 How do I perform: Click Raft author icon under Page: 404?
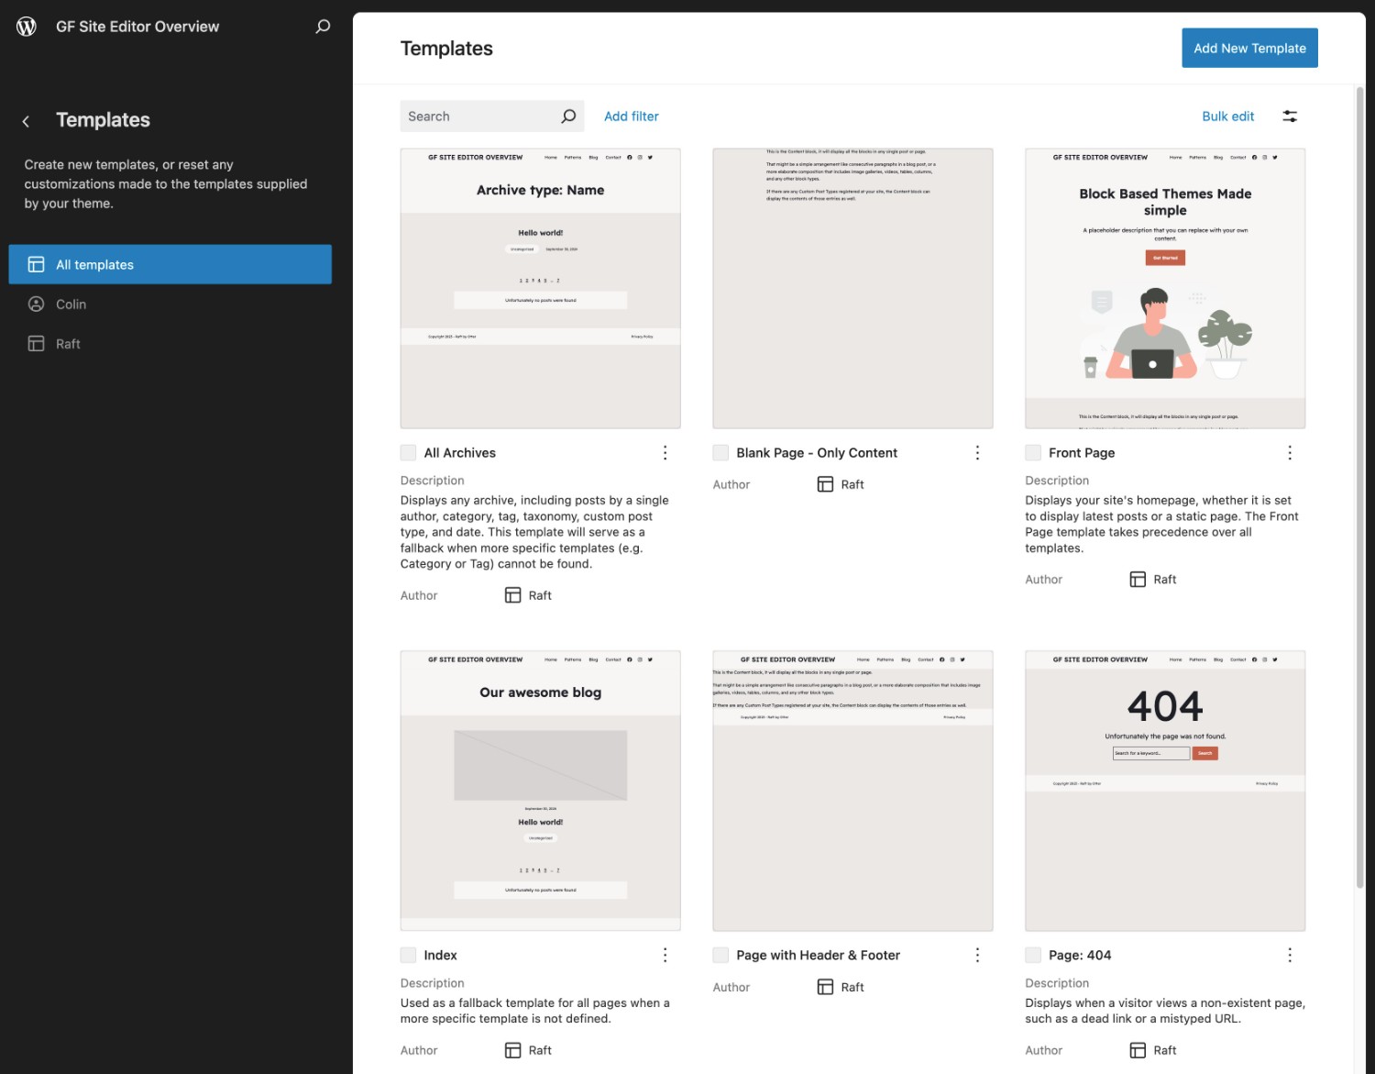(1138, 1050)
